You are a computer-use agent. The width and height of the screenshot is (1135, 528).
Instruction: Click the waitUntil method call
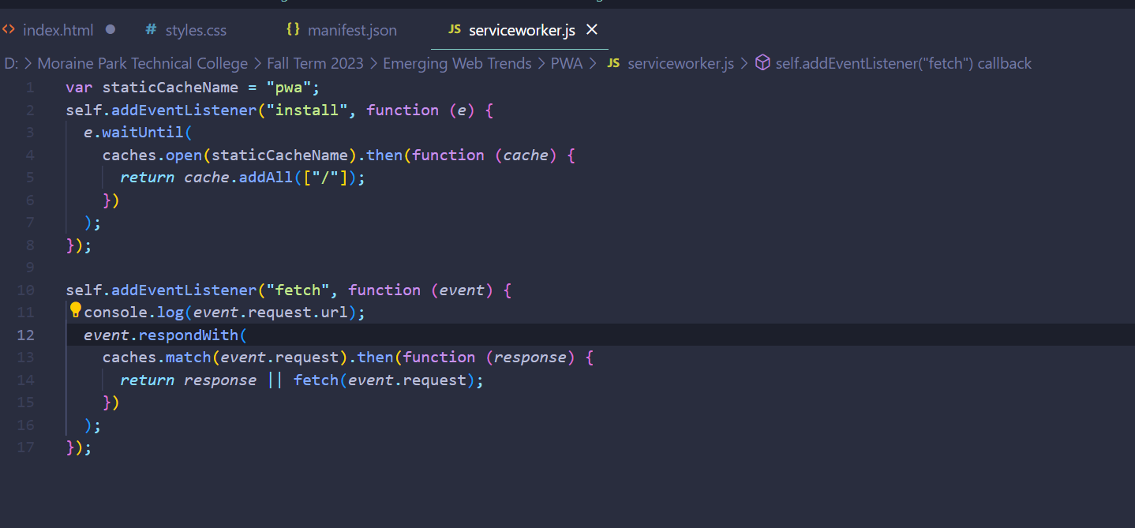tap(142, 132)
